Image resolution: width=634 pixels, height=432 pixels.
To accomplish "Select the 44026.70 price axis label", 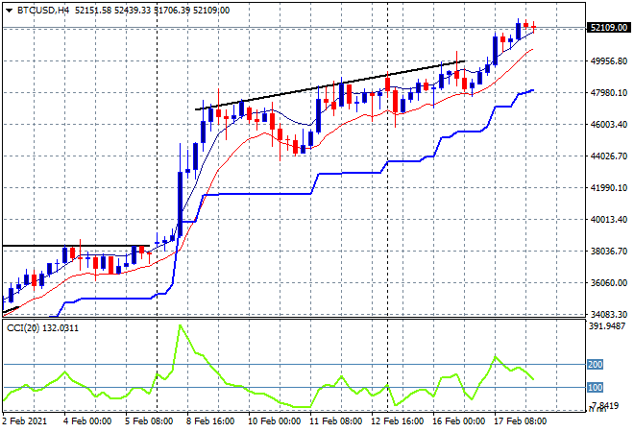I will [608, 156].
